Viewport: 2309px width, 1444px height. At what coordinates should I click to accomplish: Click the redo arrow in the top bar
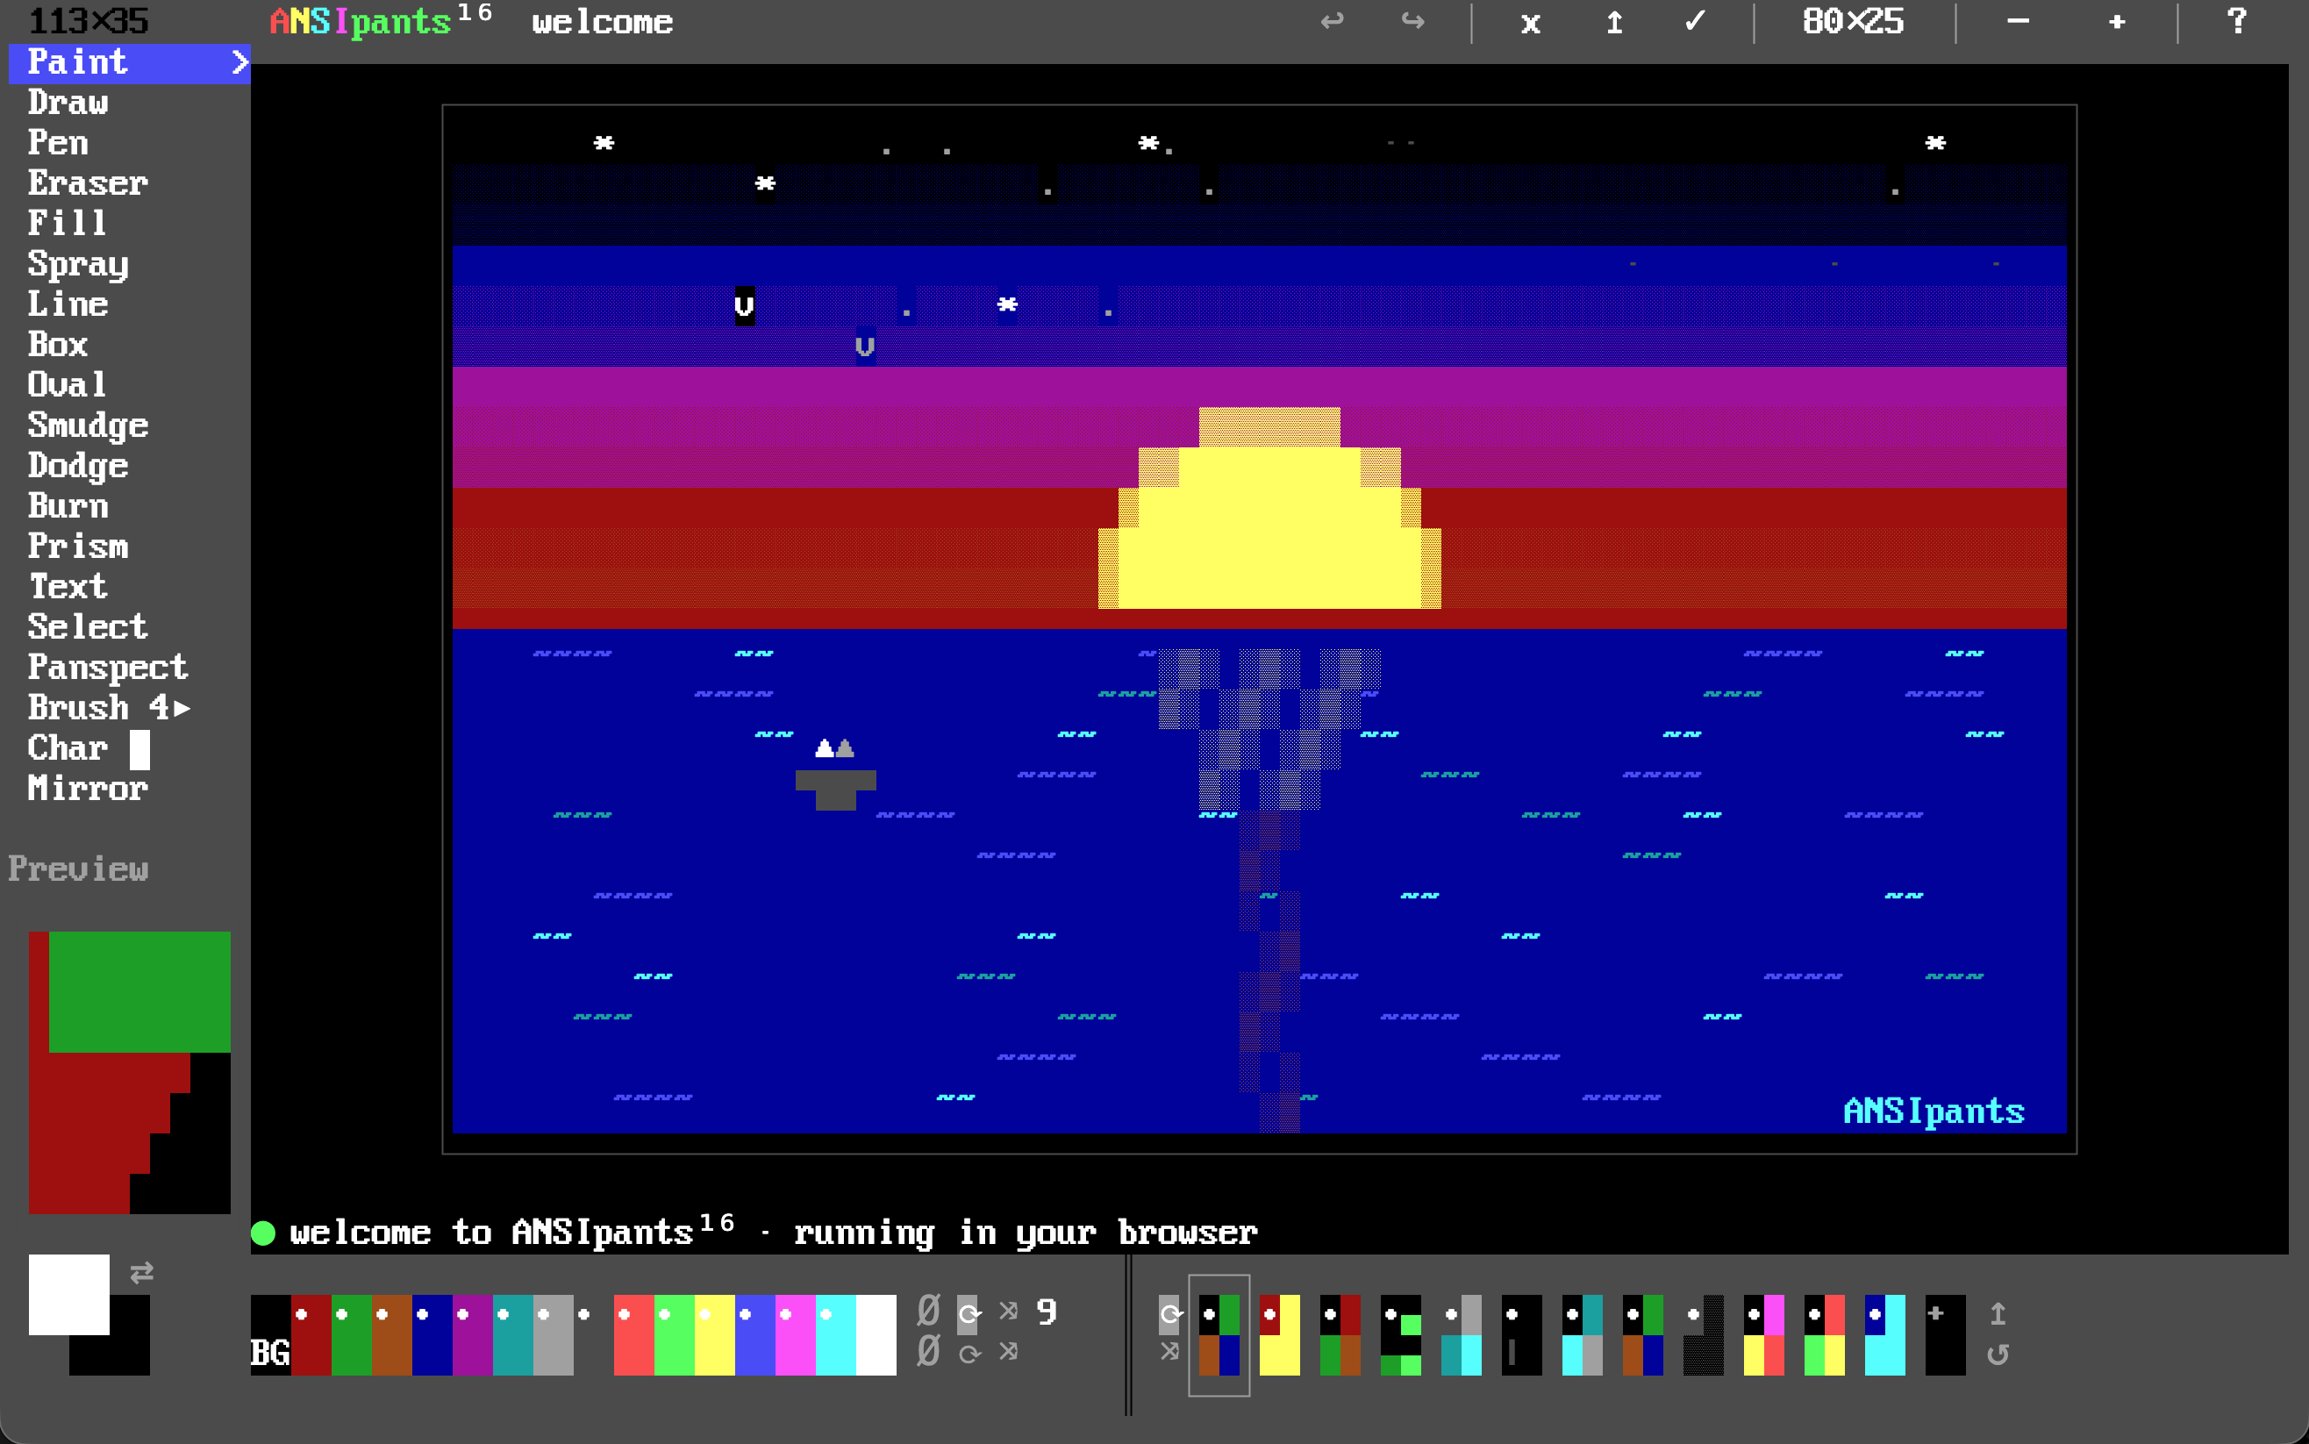point(1412,21)
